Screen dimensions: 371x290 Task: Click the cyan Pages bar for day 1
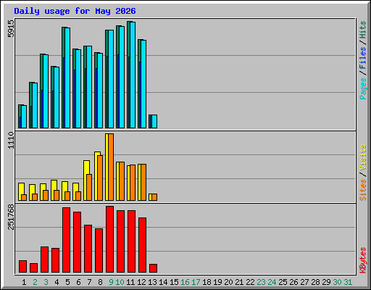pos(24,117)
